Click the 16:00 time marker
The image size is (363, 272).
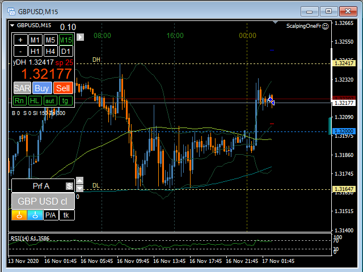pyautogui.click(x=175, y=36)
